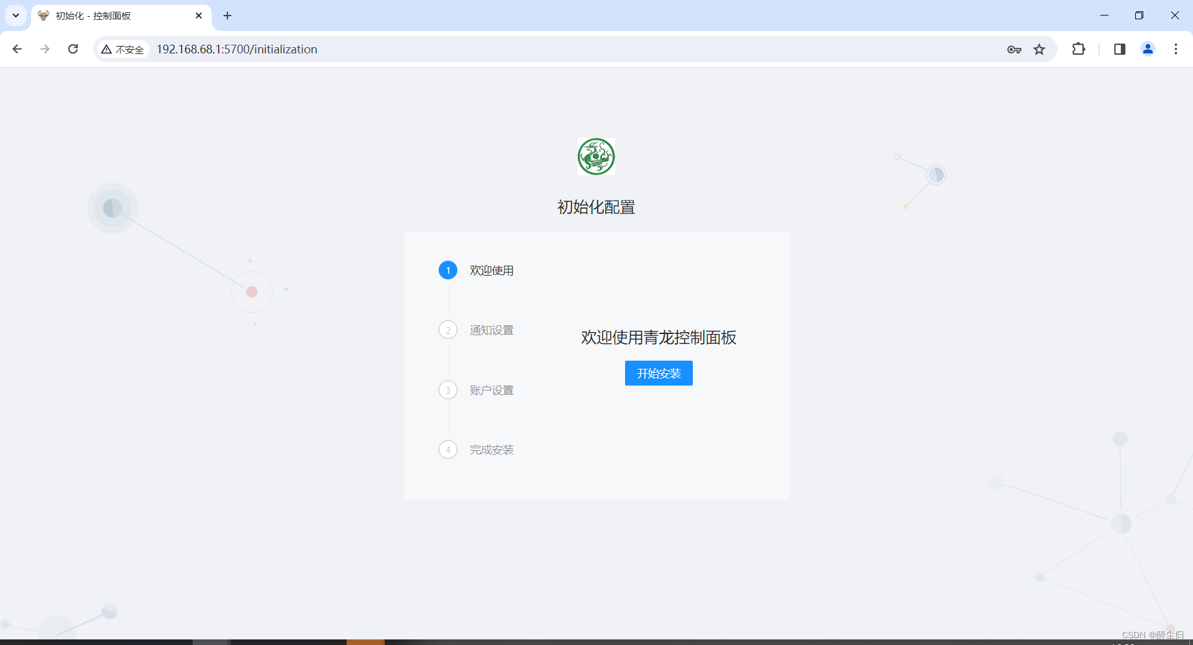
Task: Click the Qinglong dragon logo
Action: [596, 156]
